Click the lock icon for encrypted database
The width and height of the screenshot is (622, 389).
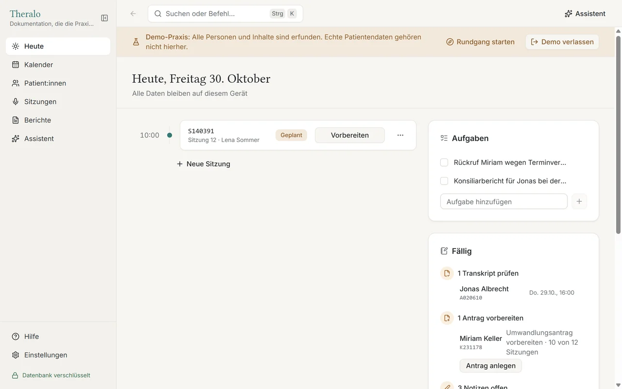15,375
